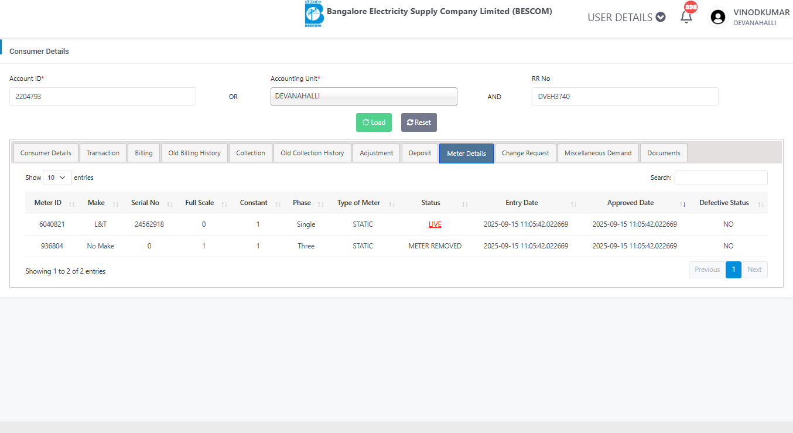Go to the Change Request tab
Screen dimensions: 793x433
(x=525, y=153)
